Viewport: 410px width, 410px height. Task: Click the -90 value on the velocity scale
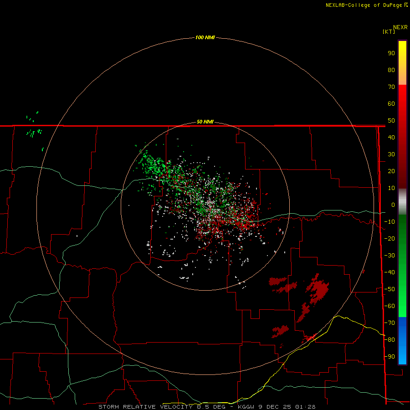389,357
